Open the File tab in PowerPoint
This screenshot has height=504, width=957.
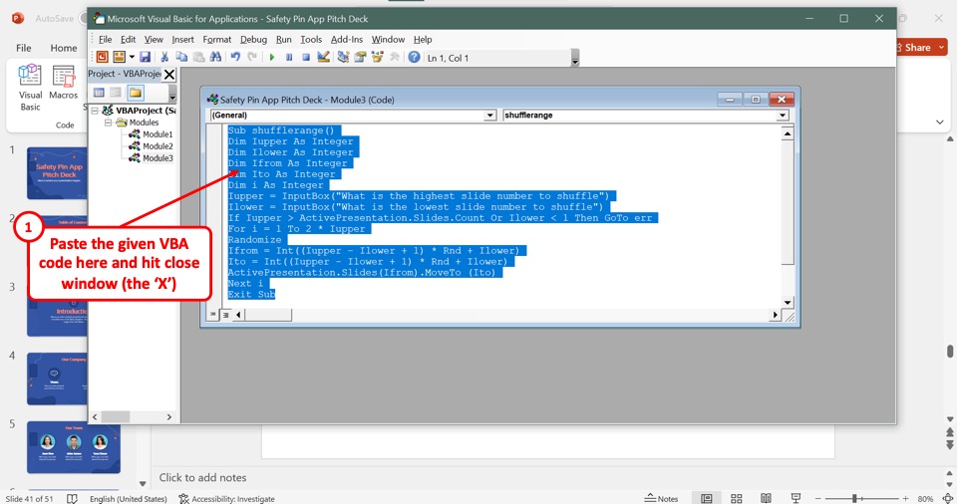point(24,48)
